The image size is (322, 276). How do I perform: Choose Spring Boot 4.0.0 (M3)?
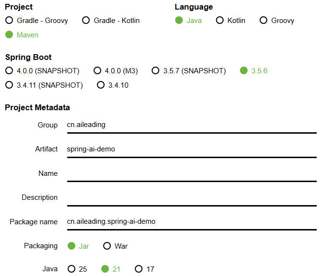pos(97,71)
